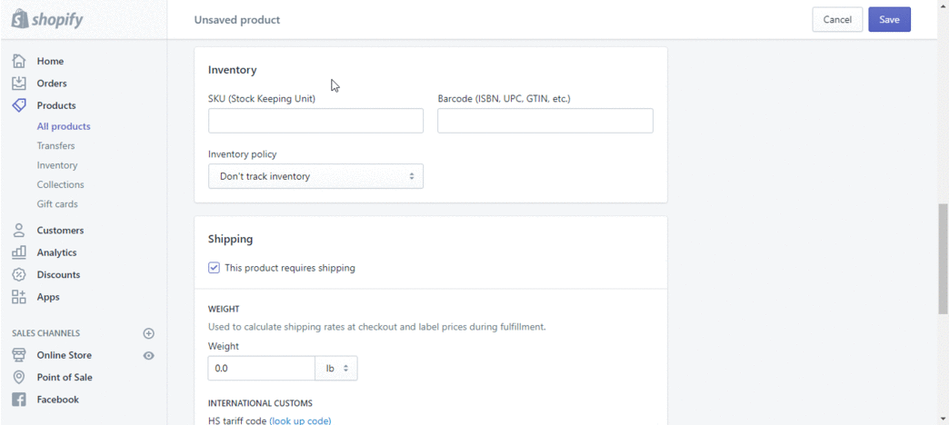
Task: Go to Transfers
Action: (55, 146)
